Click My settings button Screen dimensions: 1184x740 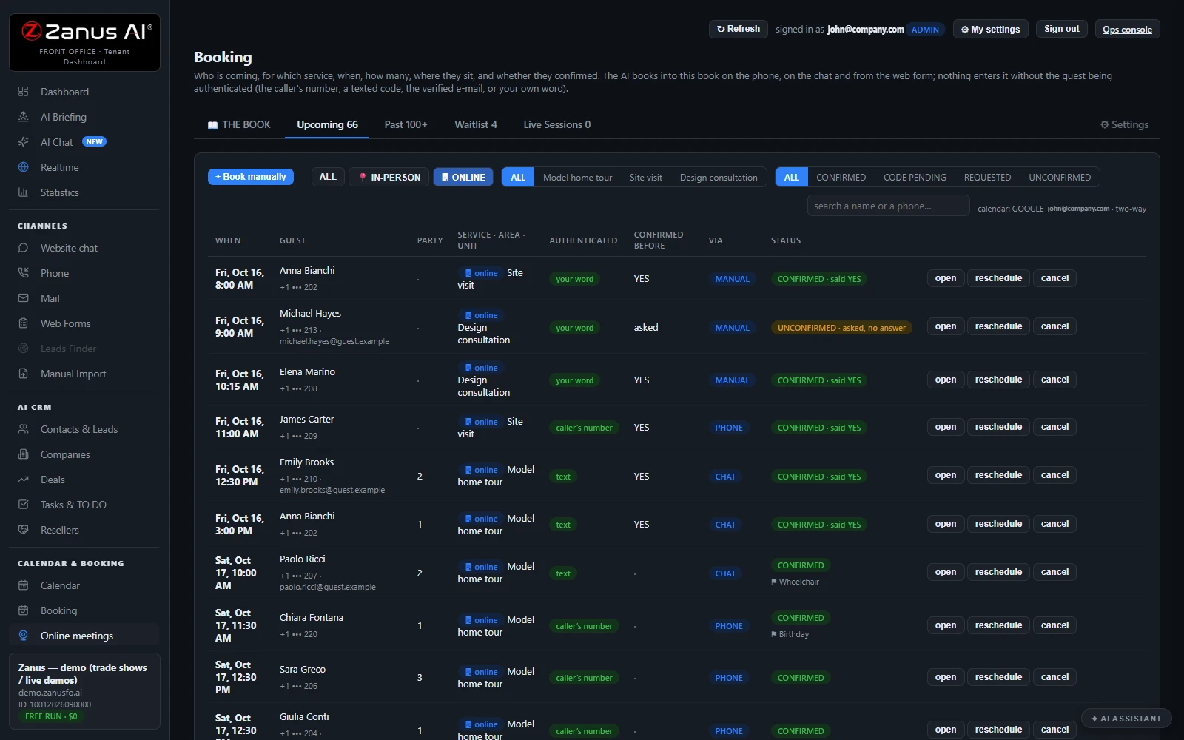point(990,30)
